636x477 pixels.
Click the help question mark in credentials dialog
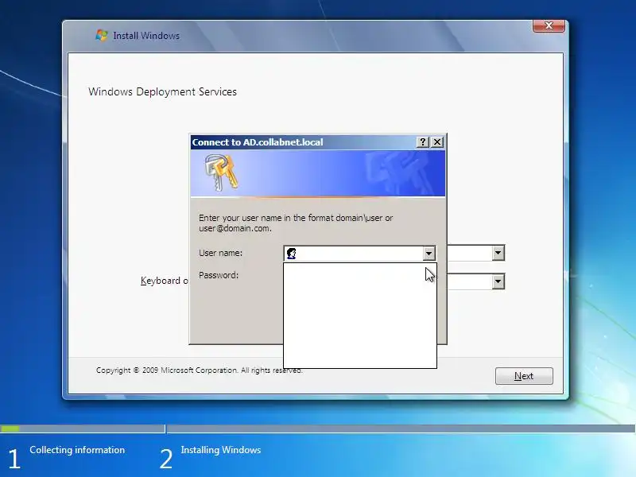423,142
